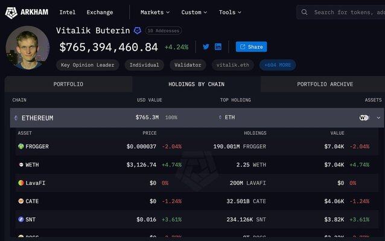Switch to the Portfolio Archive tab
Viewport: 385px width, 241px height.
click(325, 84)
